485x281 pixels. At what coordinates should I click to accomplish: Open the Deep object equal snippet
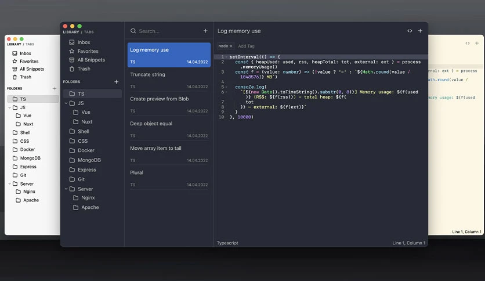(x=169, y=129)
